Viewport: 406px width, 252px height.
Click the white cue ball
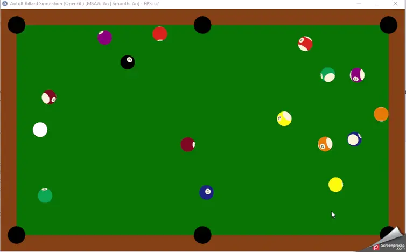[x=40, y=130]
